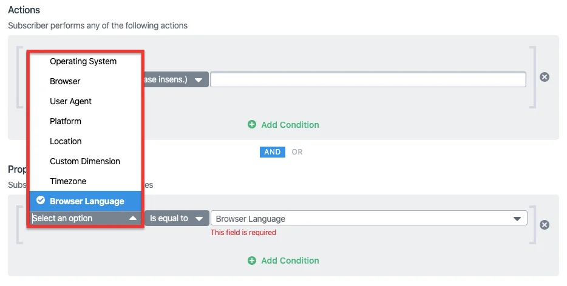The width and height of the screenshot is (567, 286).
Task: Click the plus icon in Properties Add Condition
Action: click(252, 261)
